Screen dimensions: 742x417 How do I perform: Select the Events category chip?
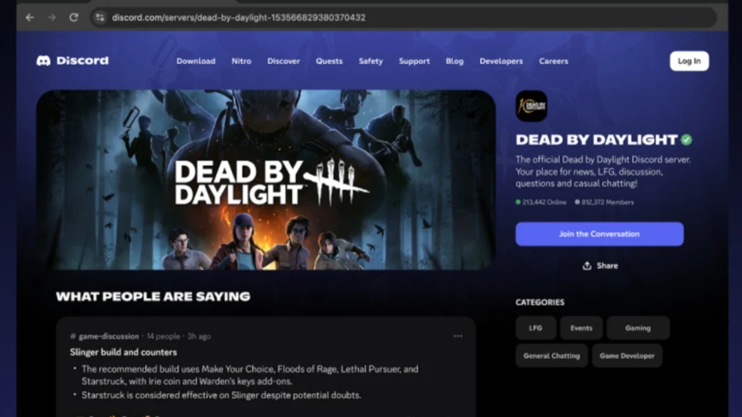click(581, 328)
